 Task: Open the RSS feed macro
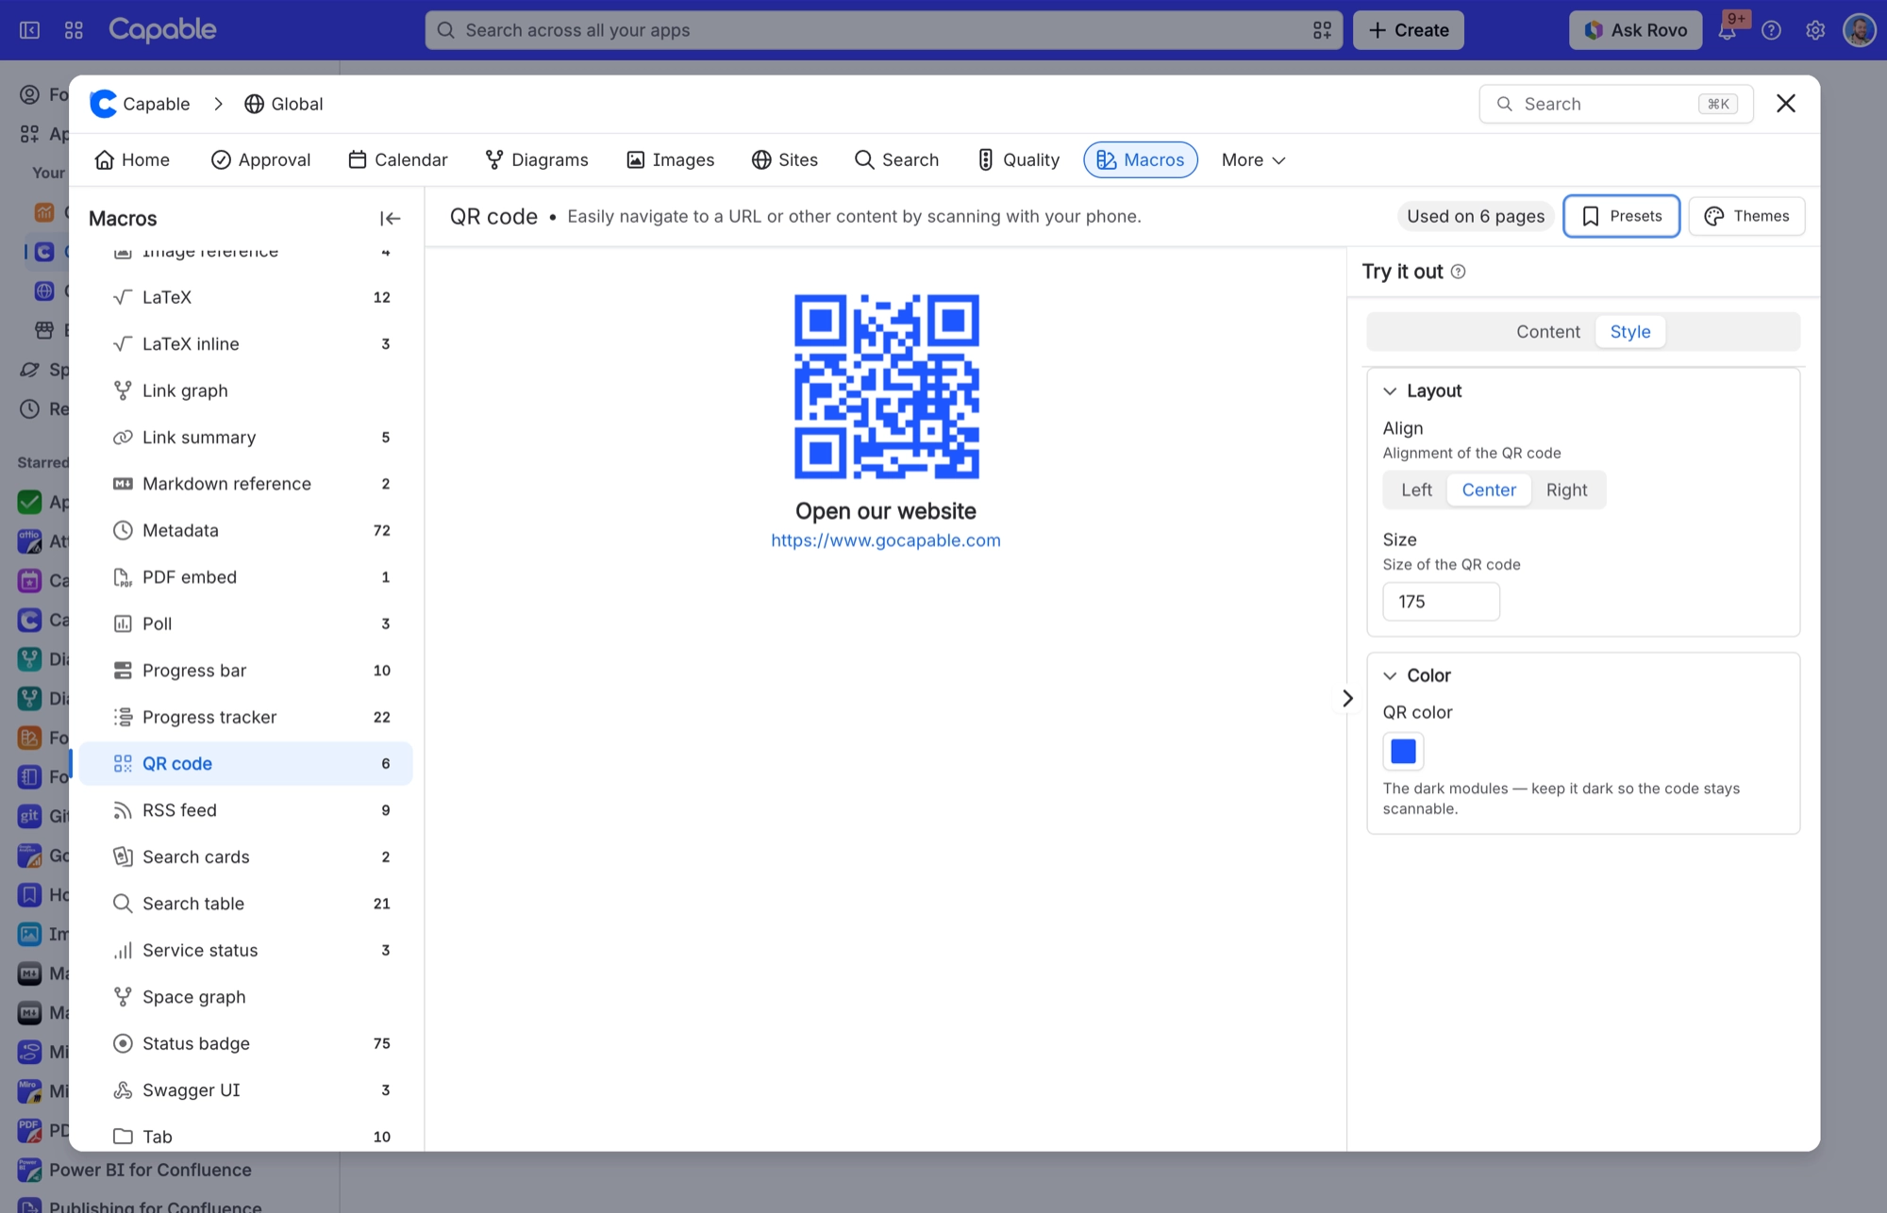pos(246,810)
